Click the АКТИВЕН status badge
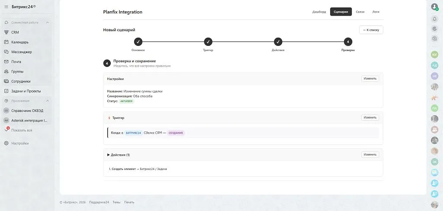The image size is (443, 211). 127,101
